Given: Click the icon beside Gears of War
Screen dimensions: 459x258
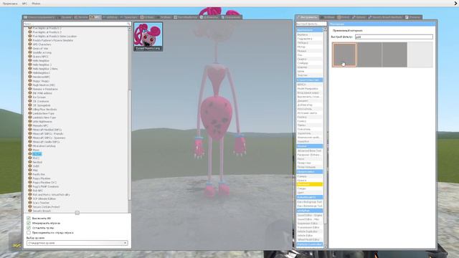Looking at the screenshot, I should [30, 48].
